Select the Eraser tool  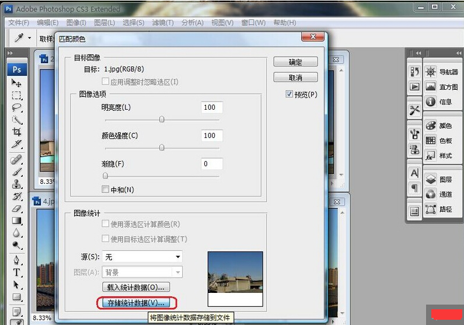(16, 209)
